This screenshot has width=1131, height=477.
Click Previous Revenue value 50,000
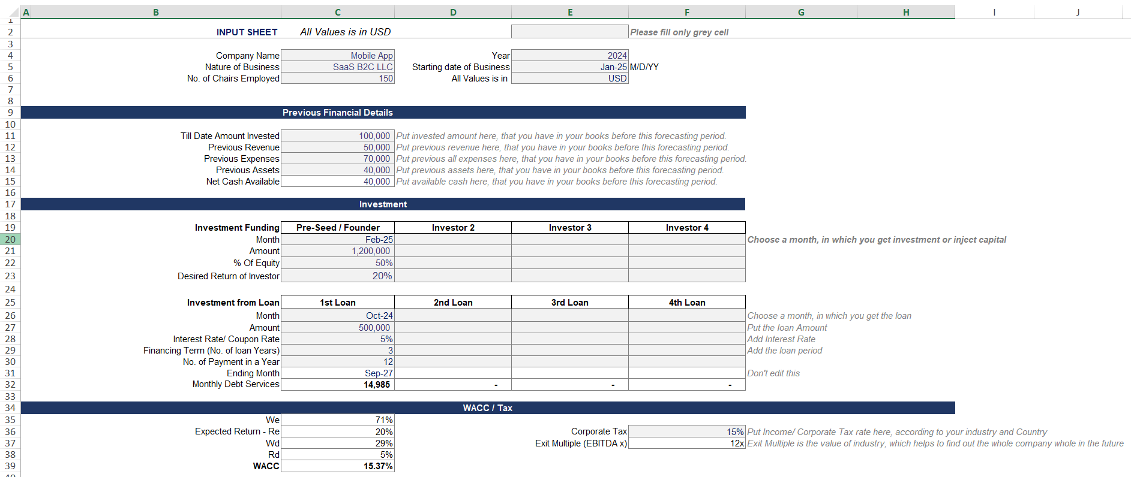[338, 147]
